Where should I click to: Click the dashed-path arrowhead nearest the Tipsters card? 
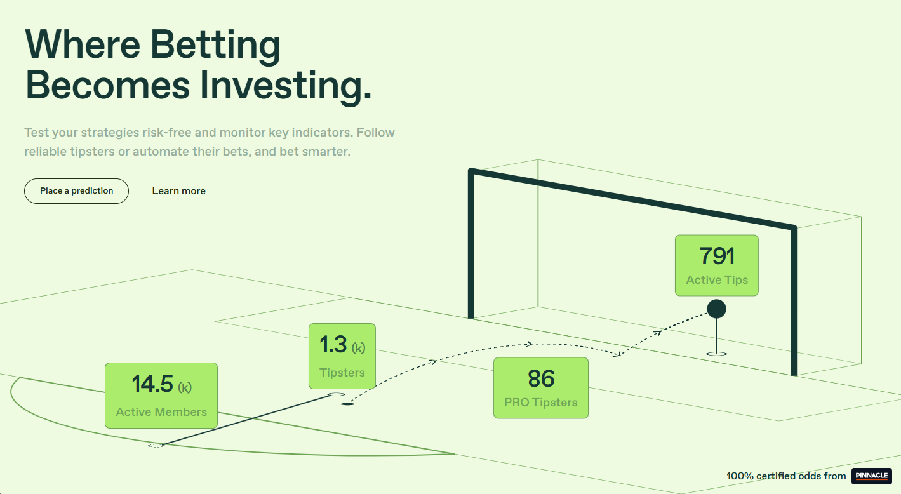pos(434,362)
